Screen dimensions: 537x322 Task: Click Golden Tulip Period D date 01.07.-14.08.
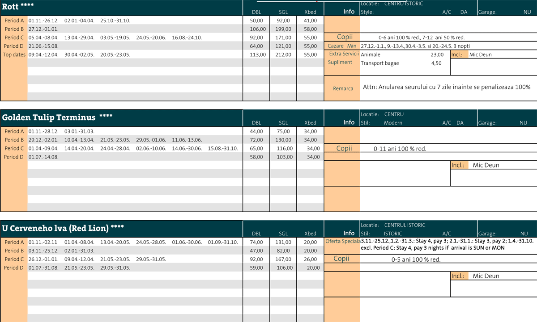click(43, 157)
